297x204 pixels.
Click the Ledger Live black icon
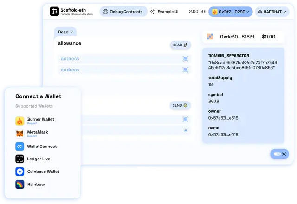(19, 159)
